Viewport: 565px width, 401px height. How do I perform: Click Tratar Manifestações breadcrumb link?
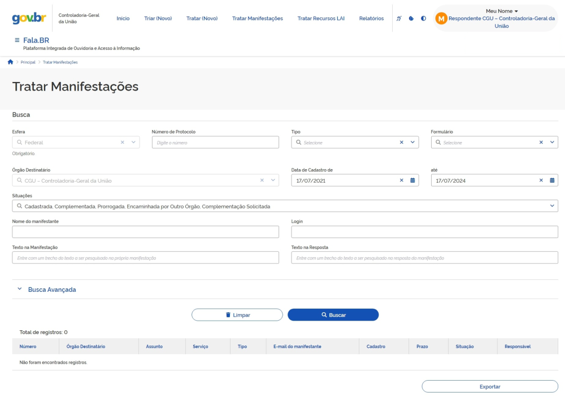[60, 62]
